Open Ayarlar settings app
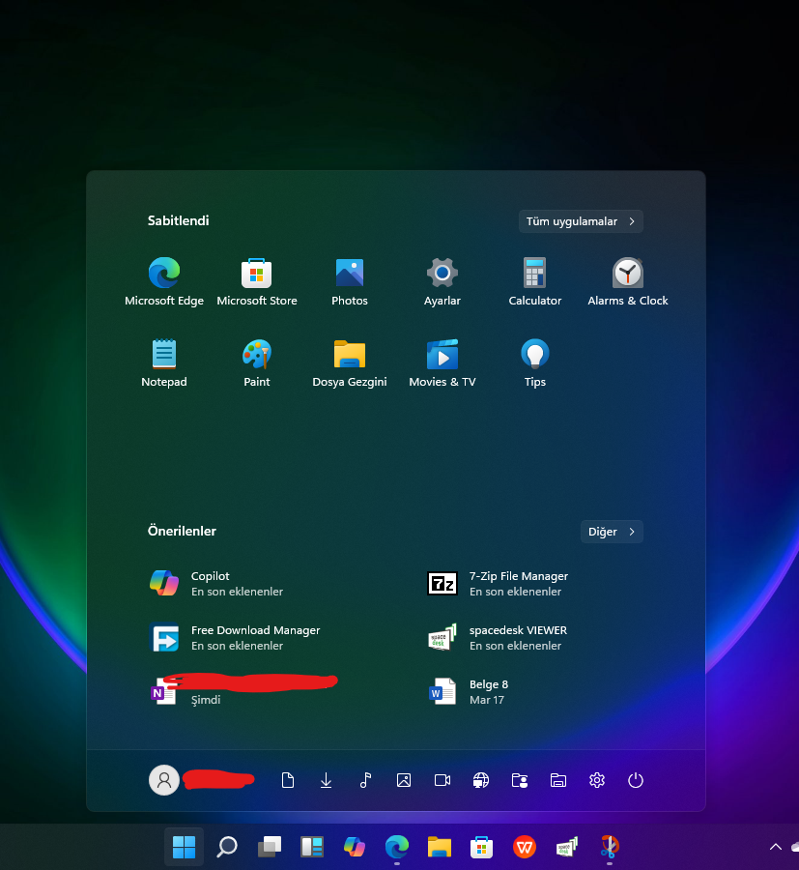The width and height of the screenshot is (799, 870). coord(442,282)
